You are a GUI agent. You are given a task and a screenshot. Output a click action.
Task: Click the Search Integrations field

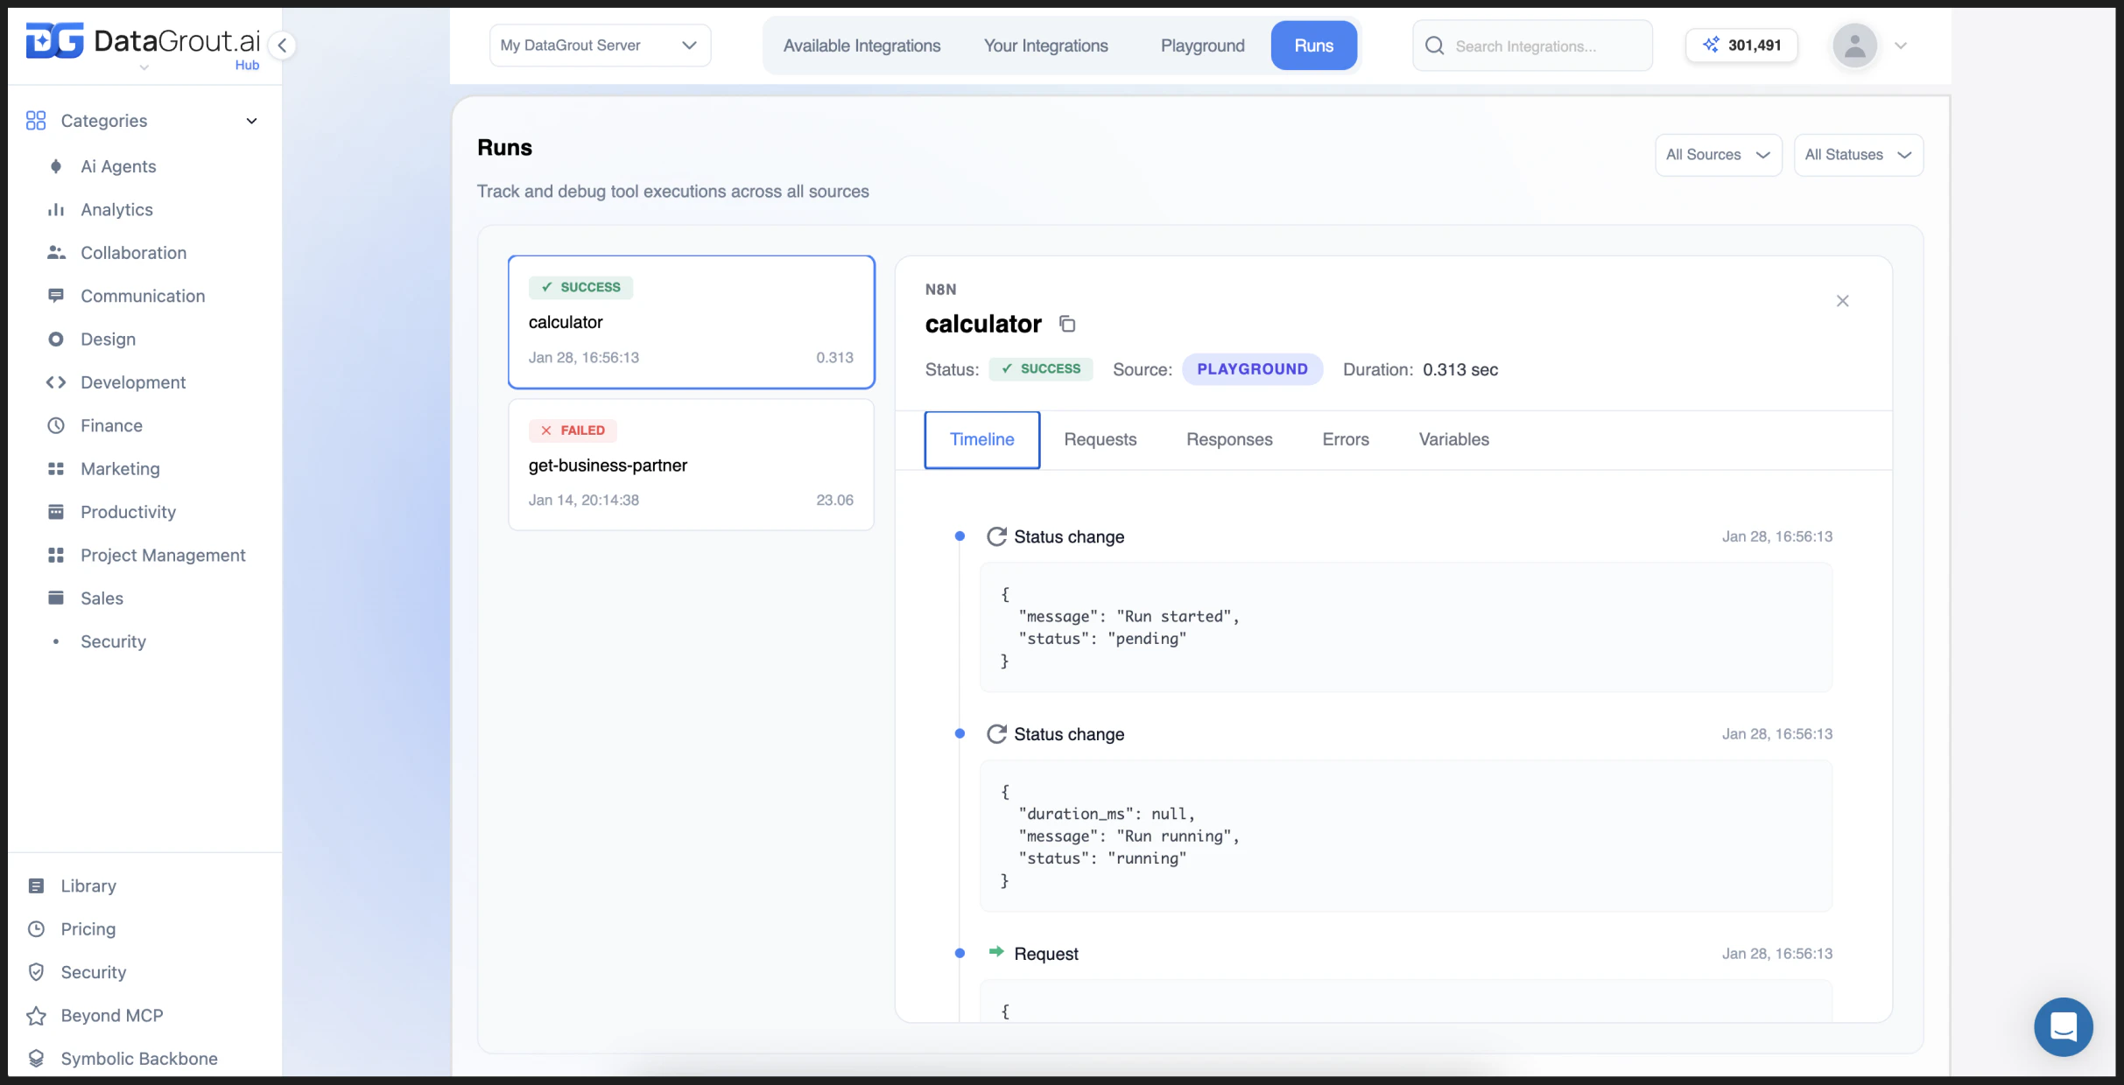[1541, 45]
